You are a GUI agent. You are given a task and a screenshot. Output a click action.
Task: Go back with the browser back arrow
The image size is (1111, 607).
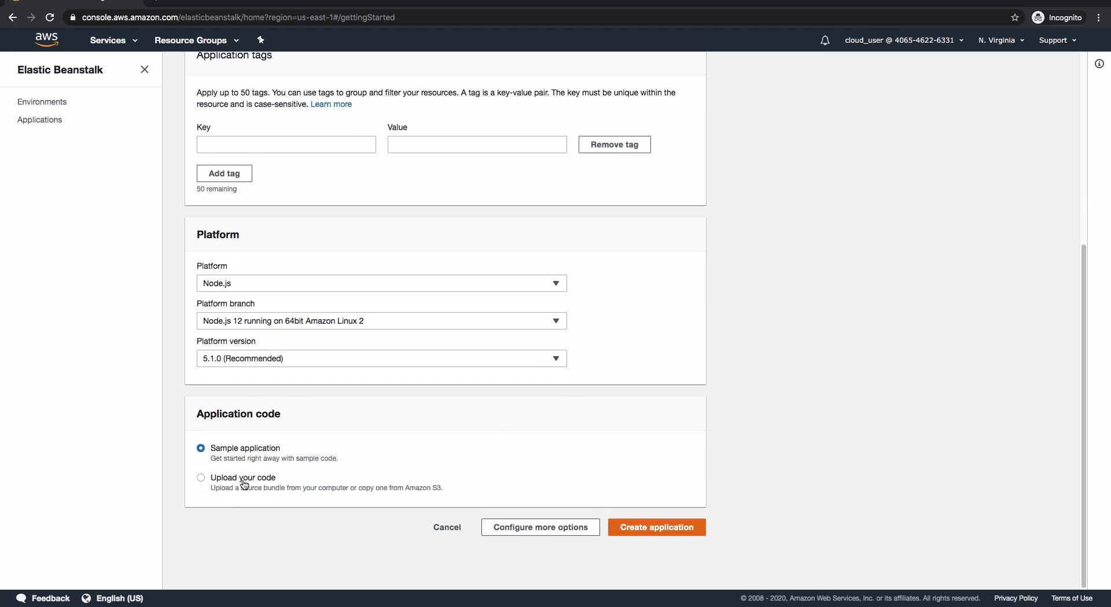tap(13, 17)
